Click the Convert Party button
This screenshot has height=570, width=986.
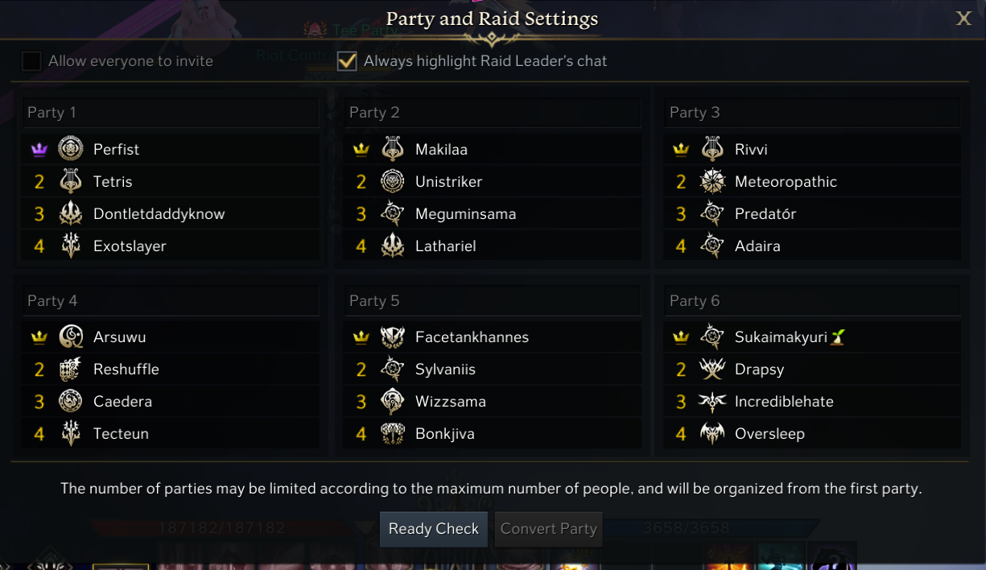tap(548, 529)
